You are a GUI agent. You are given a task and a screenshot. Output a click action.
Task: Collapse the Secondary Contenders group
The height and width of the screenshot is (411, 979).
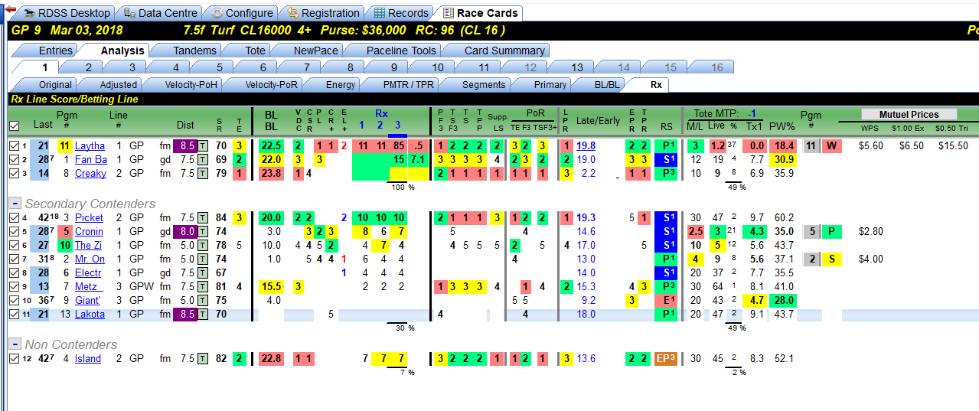click(14, 203)
